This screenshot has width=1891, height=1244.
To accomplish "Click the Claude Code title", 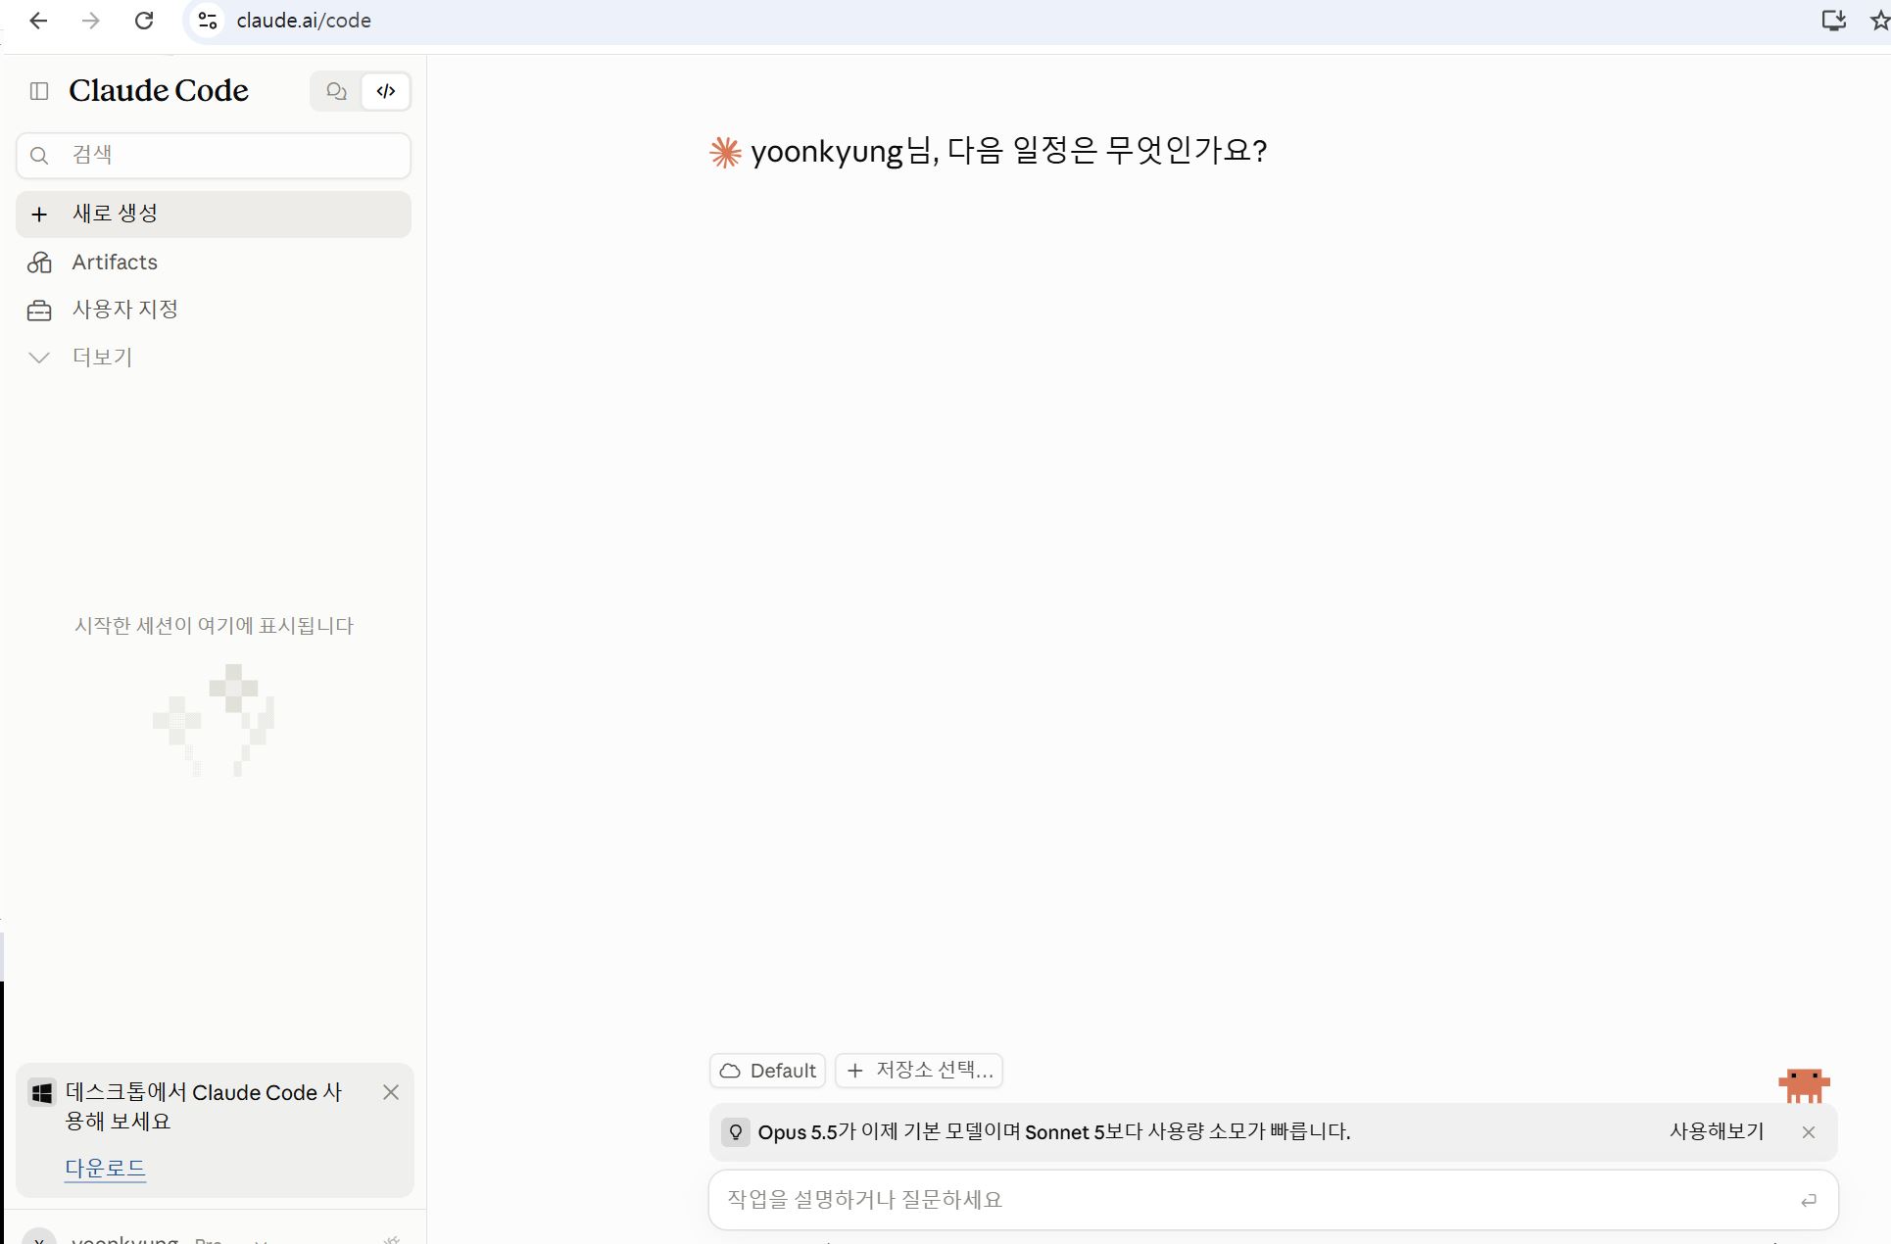I will pyautogui.click(x=159, y=91).
